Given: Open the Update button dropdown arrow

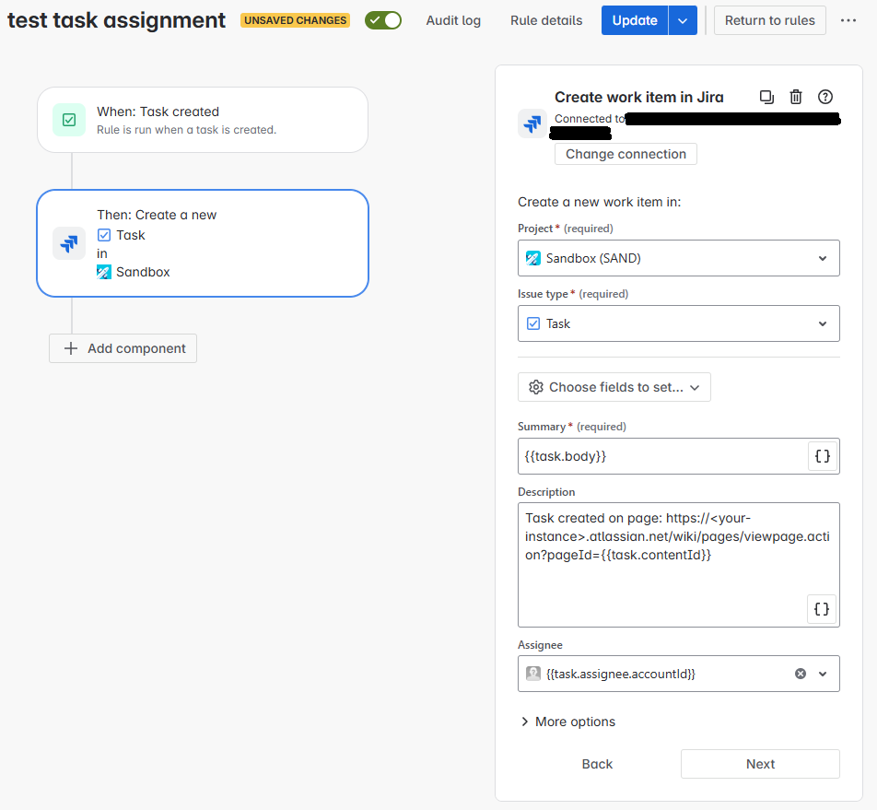Looking at the screenshot, I should pyautogui.click(x=683, y=20).
